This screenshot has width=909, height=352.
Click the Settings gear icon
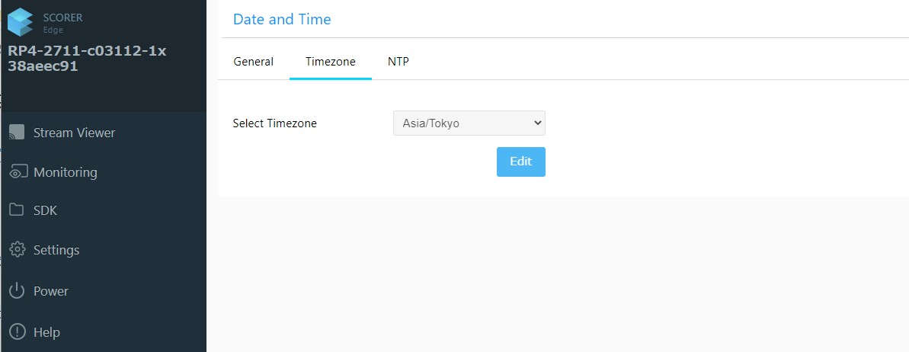coord(17,250)
